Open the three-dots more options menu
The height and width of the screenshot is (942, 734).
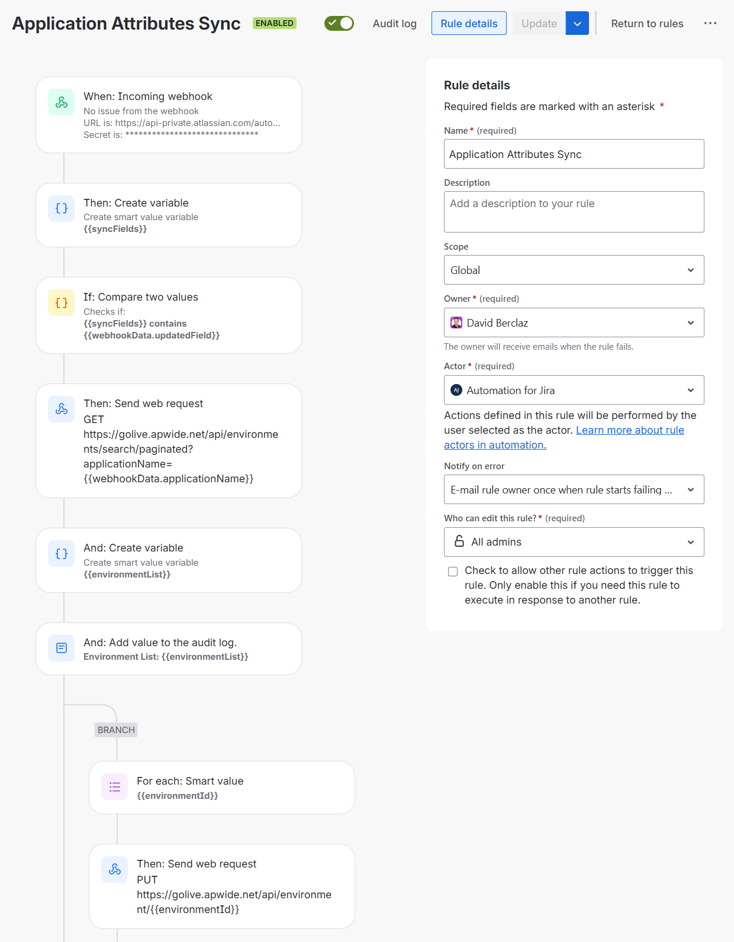pos(710,24)
